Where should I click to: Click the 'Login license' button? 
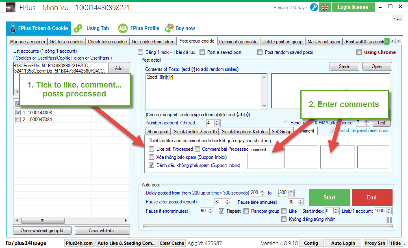(353, 7)
